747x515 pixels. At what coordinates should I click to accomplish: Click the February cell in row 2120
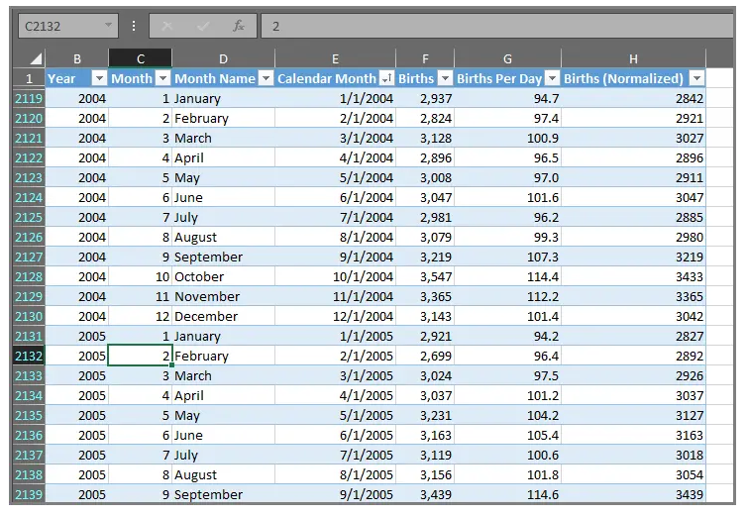224,118
